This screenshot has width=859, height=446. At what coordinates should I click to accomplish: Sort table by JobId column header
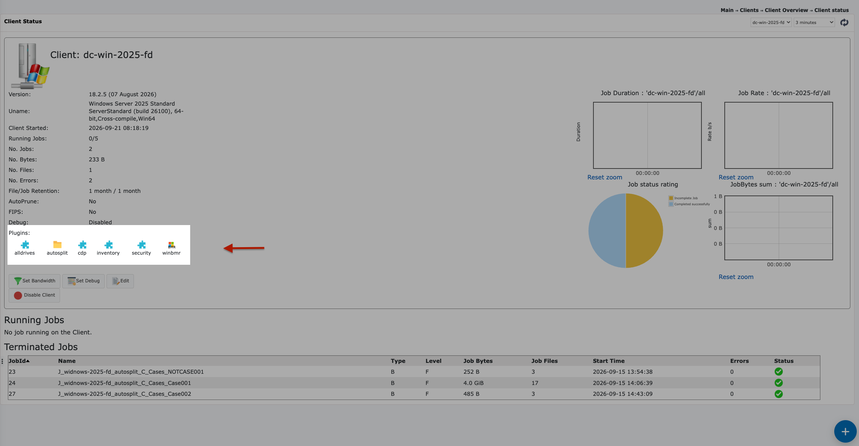point(19,361)
